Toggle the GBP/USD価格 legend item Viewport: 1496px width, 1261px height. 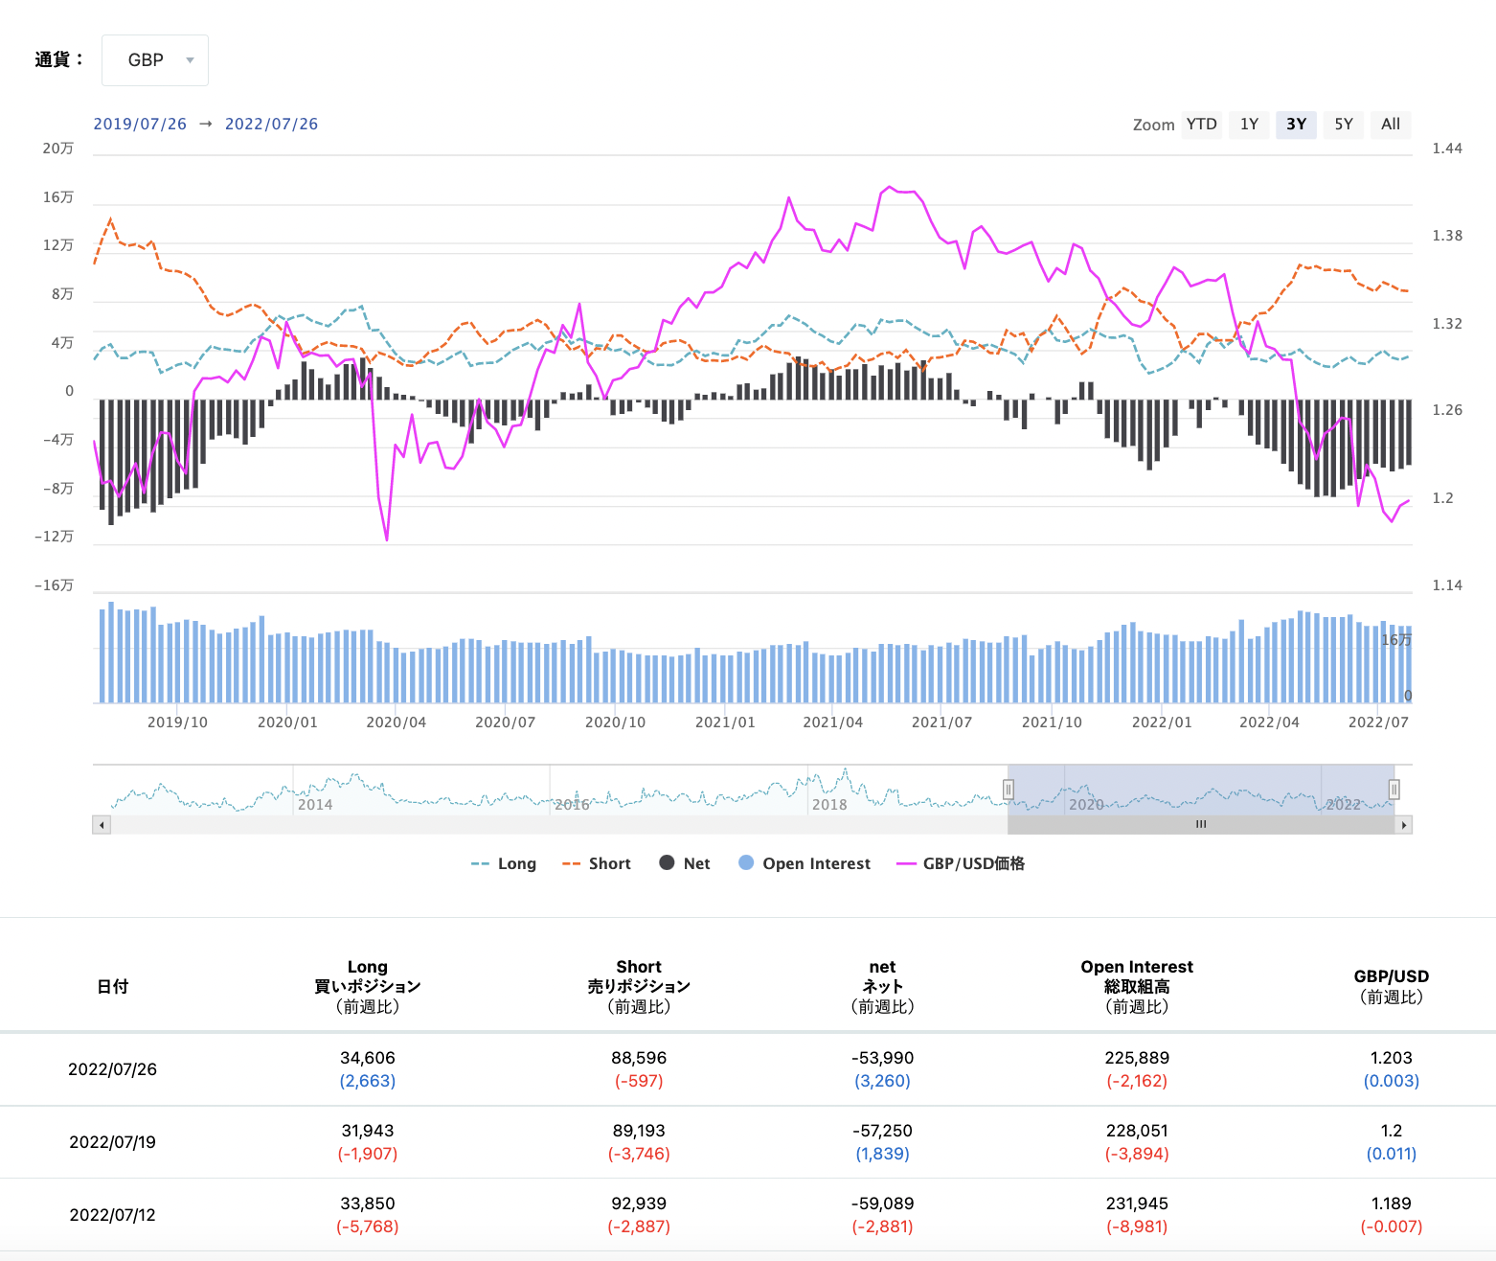click(961, 863)
